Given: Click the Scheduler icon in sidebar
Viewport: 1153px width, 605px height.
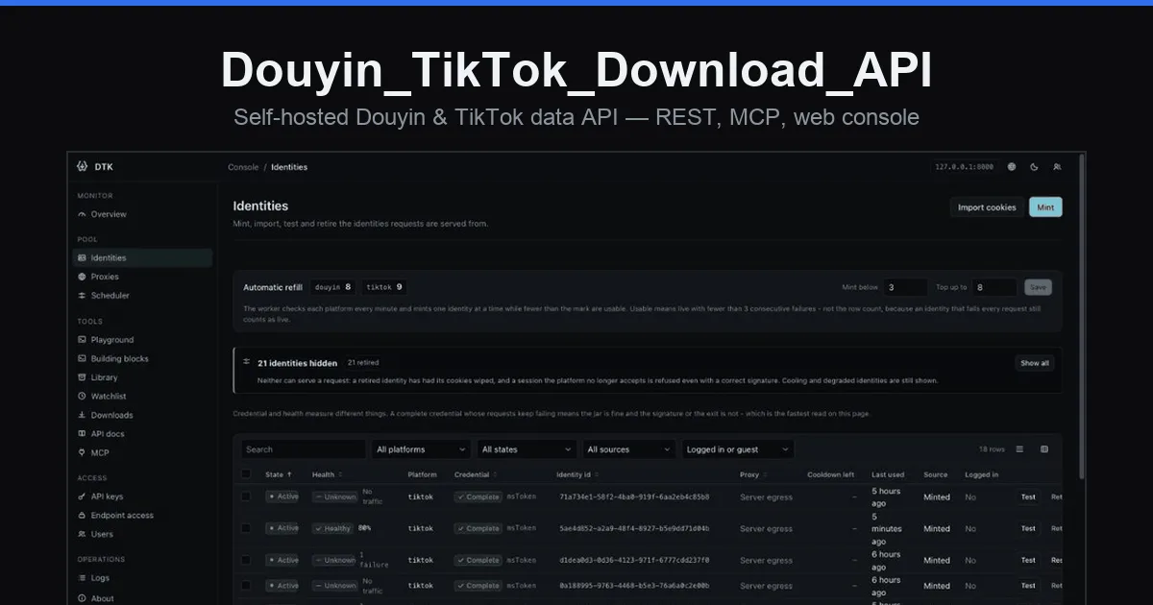Looking at the screenshot, I should (x=82, y=295).
